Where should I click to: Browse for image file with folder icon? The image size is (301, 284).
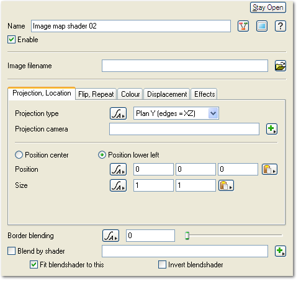click(x=281, y=66)
